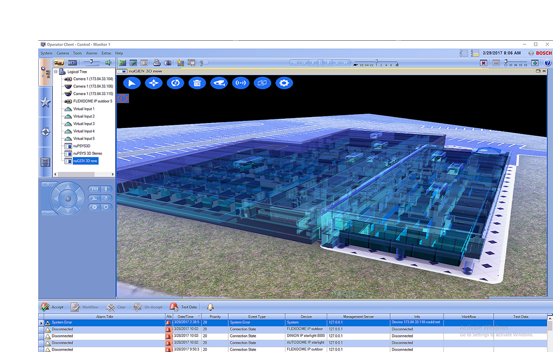The image size is (553, 352).
Task: Click the surveillance camera button in 3D view
Action: [x=219, y=83]
